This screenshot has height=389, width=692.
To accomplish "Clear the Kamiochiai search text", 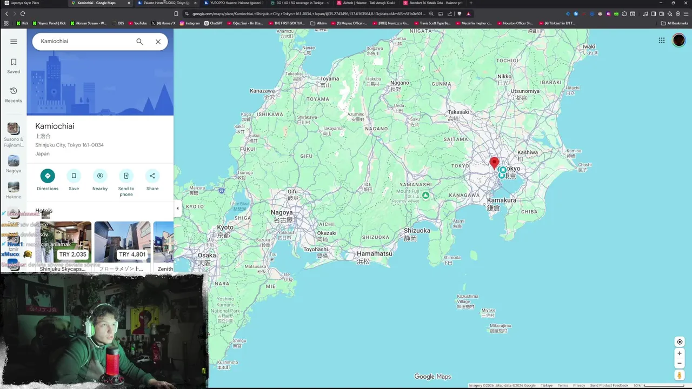I will pyautogui.click(x=158, y=42).
